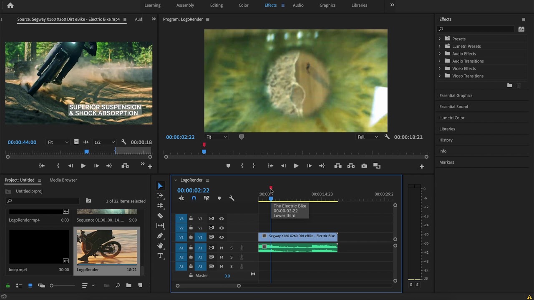Open the Essential Graphics panel

(456, 95)
